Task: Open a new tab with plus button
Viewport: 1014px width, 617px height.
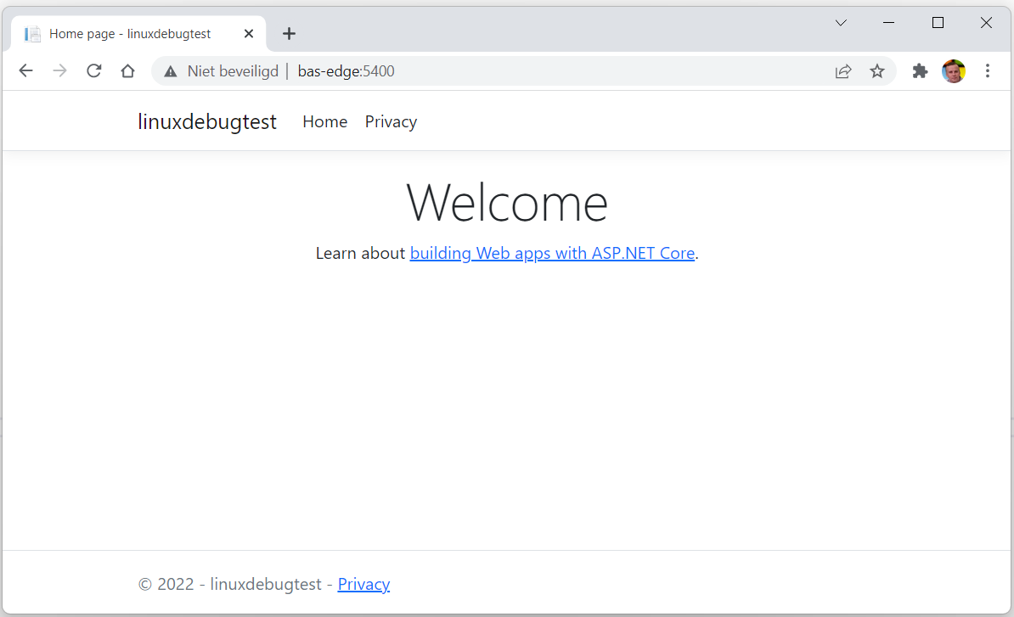Action: tap(289, 34)
